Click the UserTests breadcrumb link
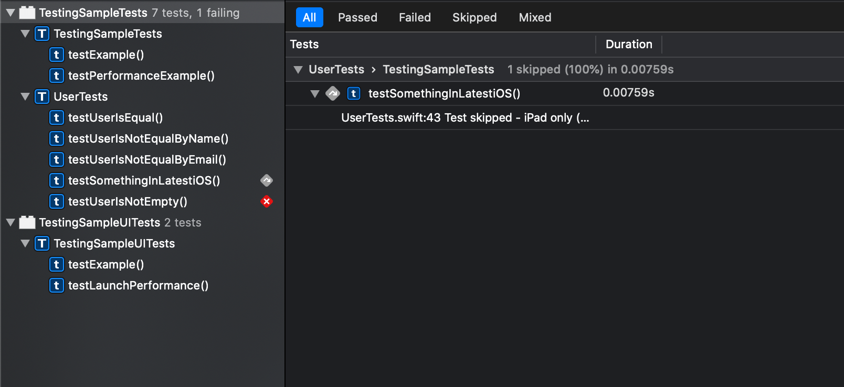844x387 pixels. pos(336,69)
